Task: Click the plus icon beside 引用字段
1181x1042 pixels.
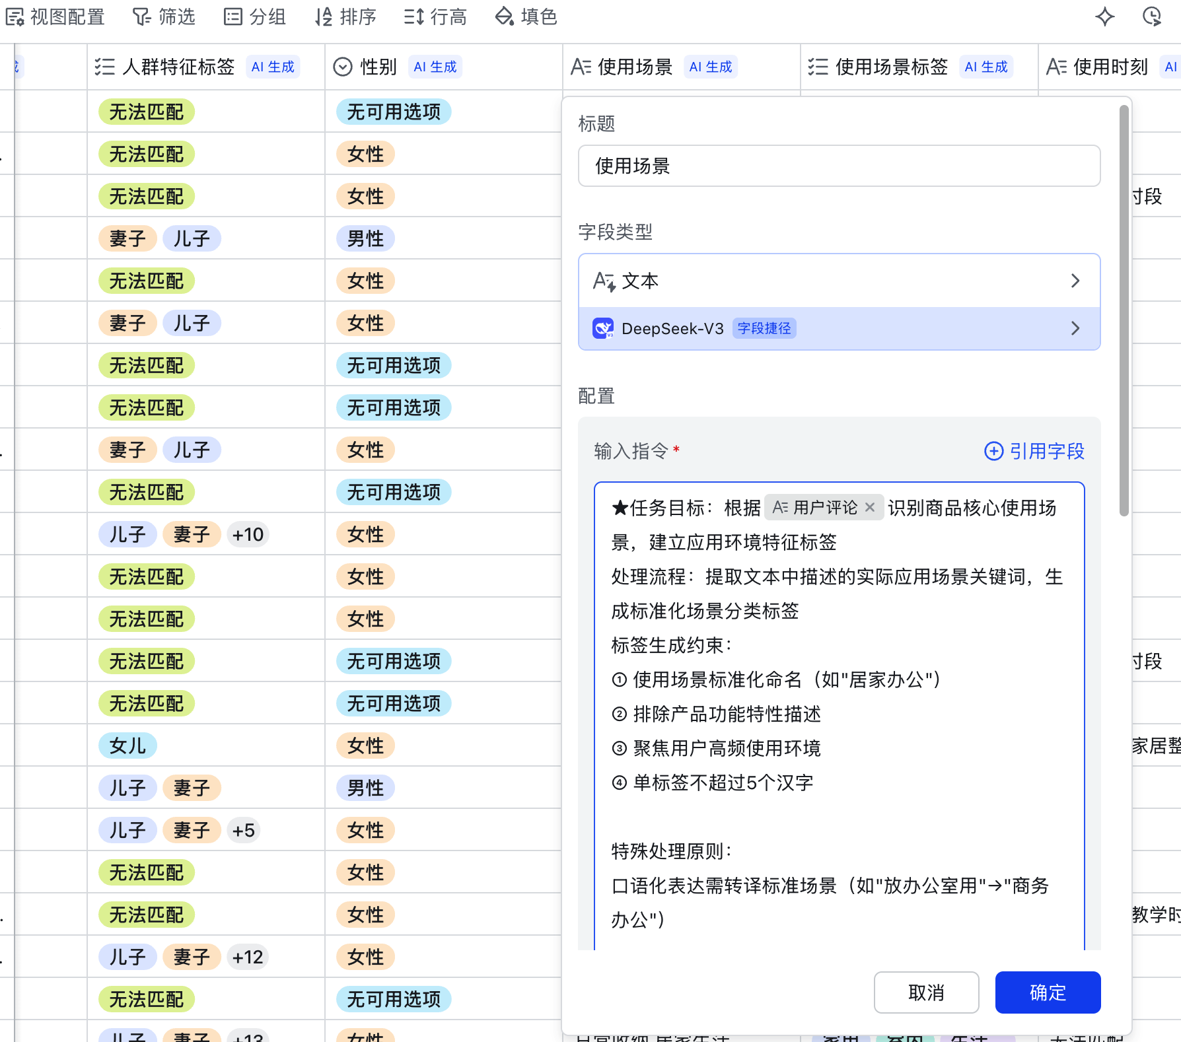Action: point(993,451)
